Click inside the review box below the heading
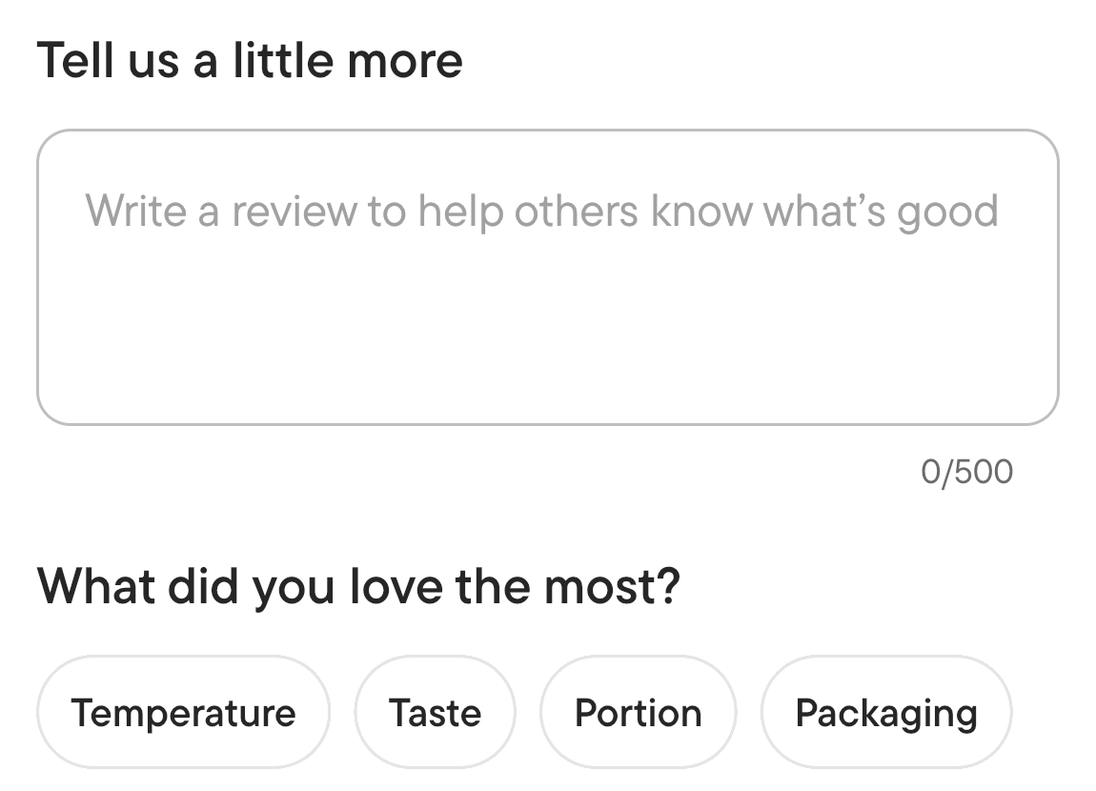 (548, 276)
